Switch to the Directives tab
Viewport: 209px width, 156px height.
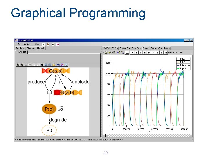[31, 48]
